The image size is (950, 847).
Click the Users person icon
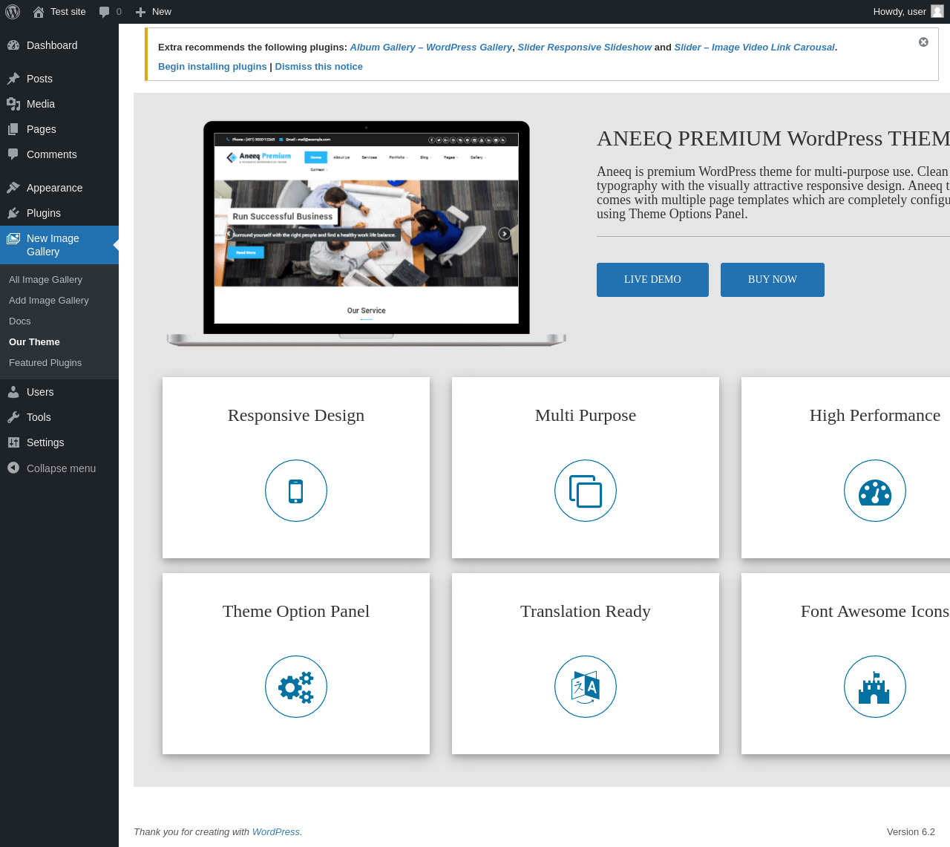pos(13,392)
